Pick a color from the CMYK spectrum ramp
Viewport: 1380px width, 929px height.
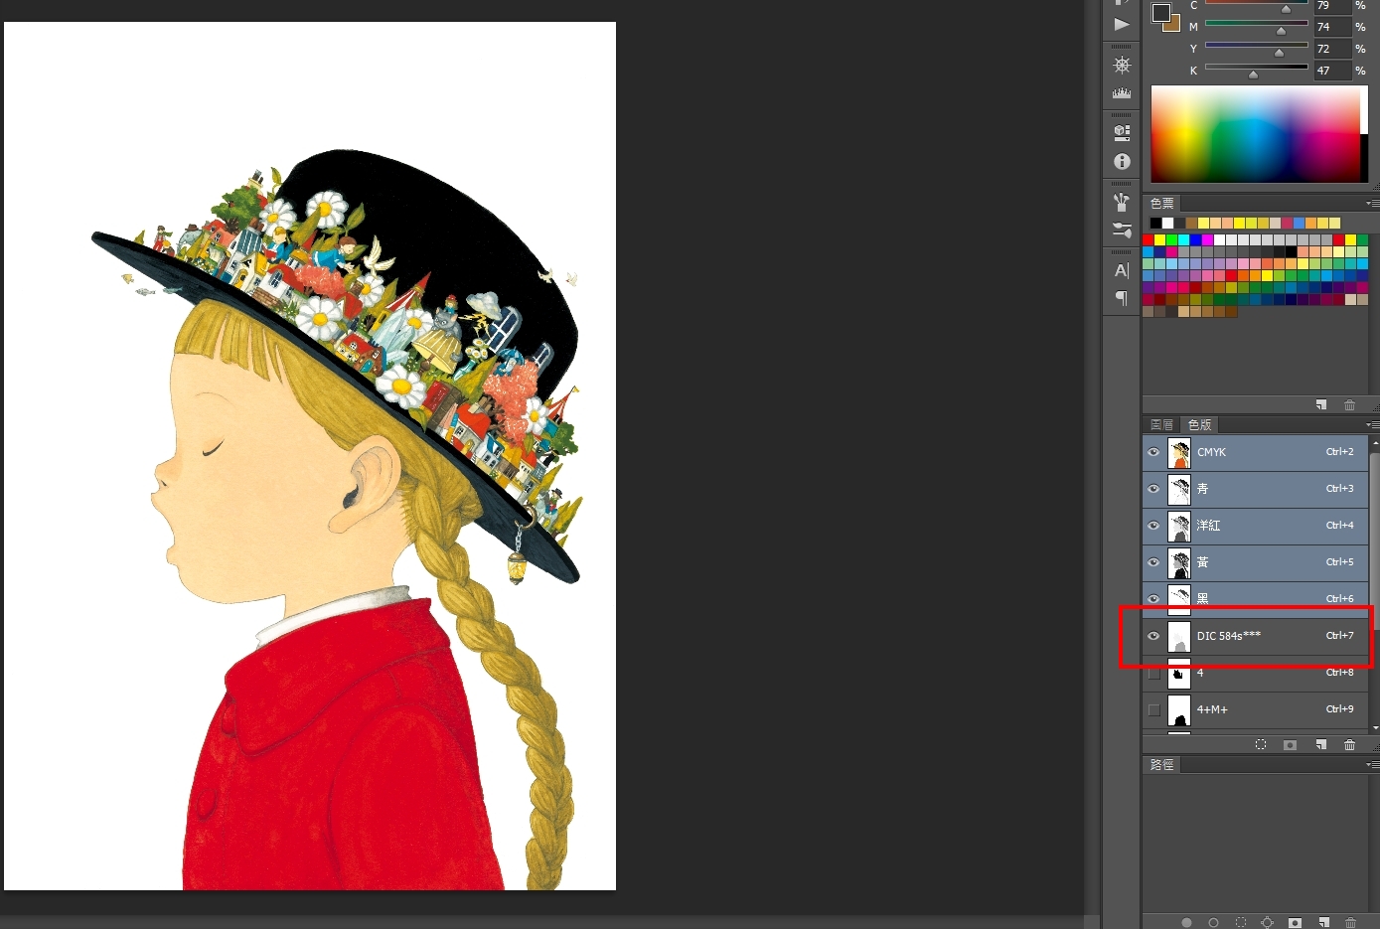click(1259, 133)
